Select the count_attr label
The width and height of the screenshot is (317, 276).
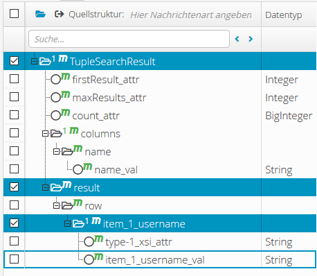pyautogui.click(x=96, y=116)
